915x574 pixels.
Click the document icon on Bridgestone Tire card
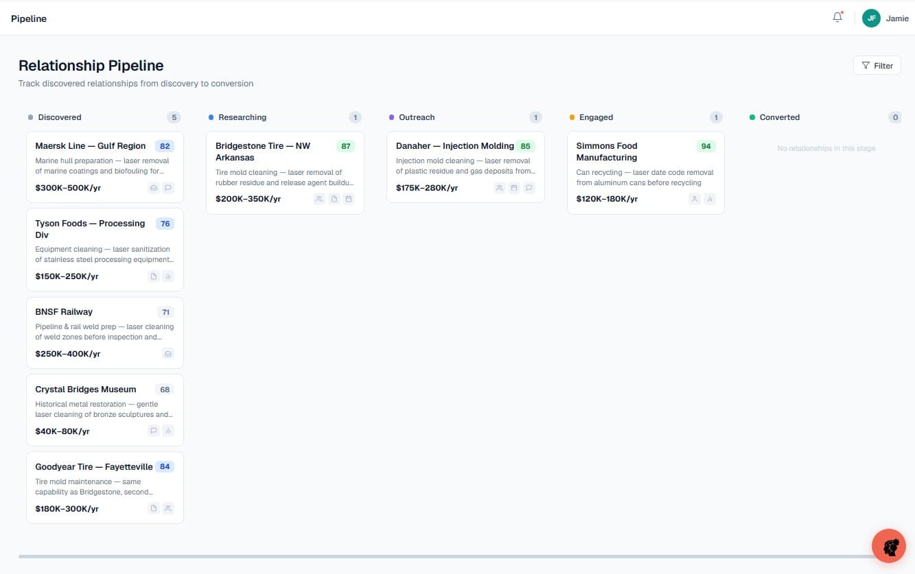pyautogui.click(x=334, y=199)
